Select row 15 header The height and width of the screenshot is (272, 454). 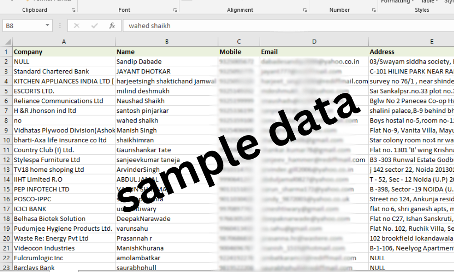6,189
